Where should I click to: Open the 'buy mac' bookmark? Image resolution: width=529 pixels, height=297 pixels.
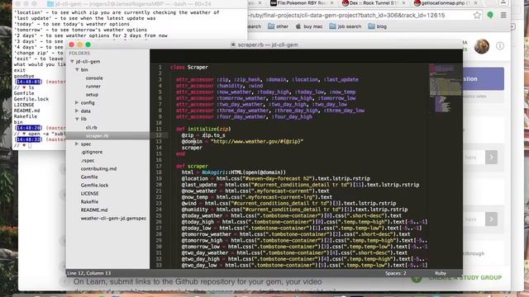click(309, 26)
